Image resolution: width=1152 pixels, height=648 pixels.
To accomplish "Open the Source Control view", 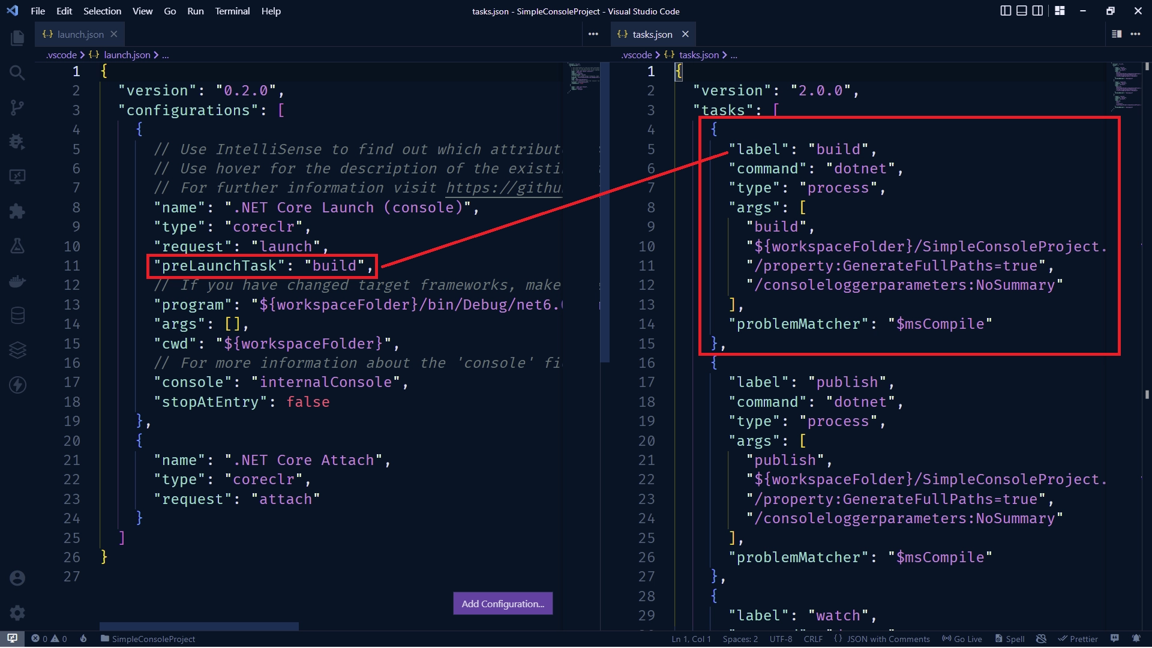I will coord(17,107).
